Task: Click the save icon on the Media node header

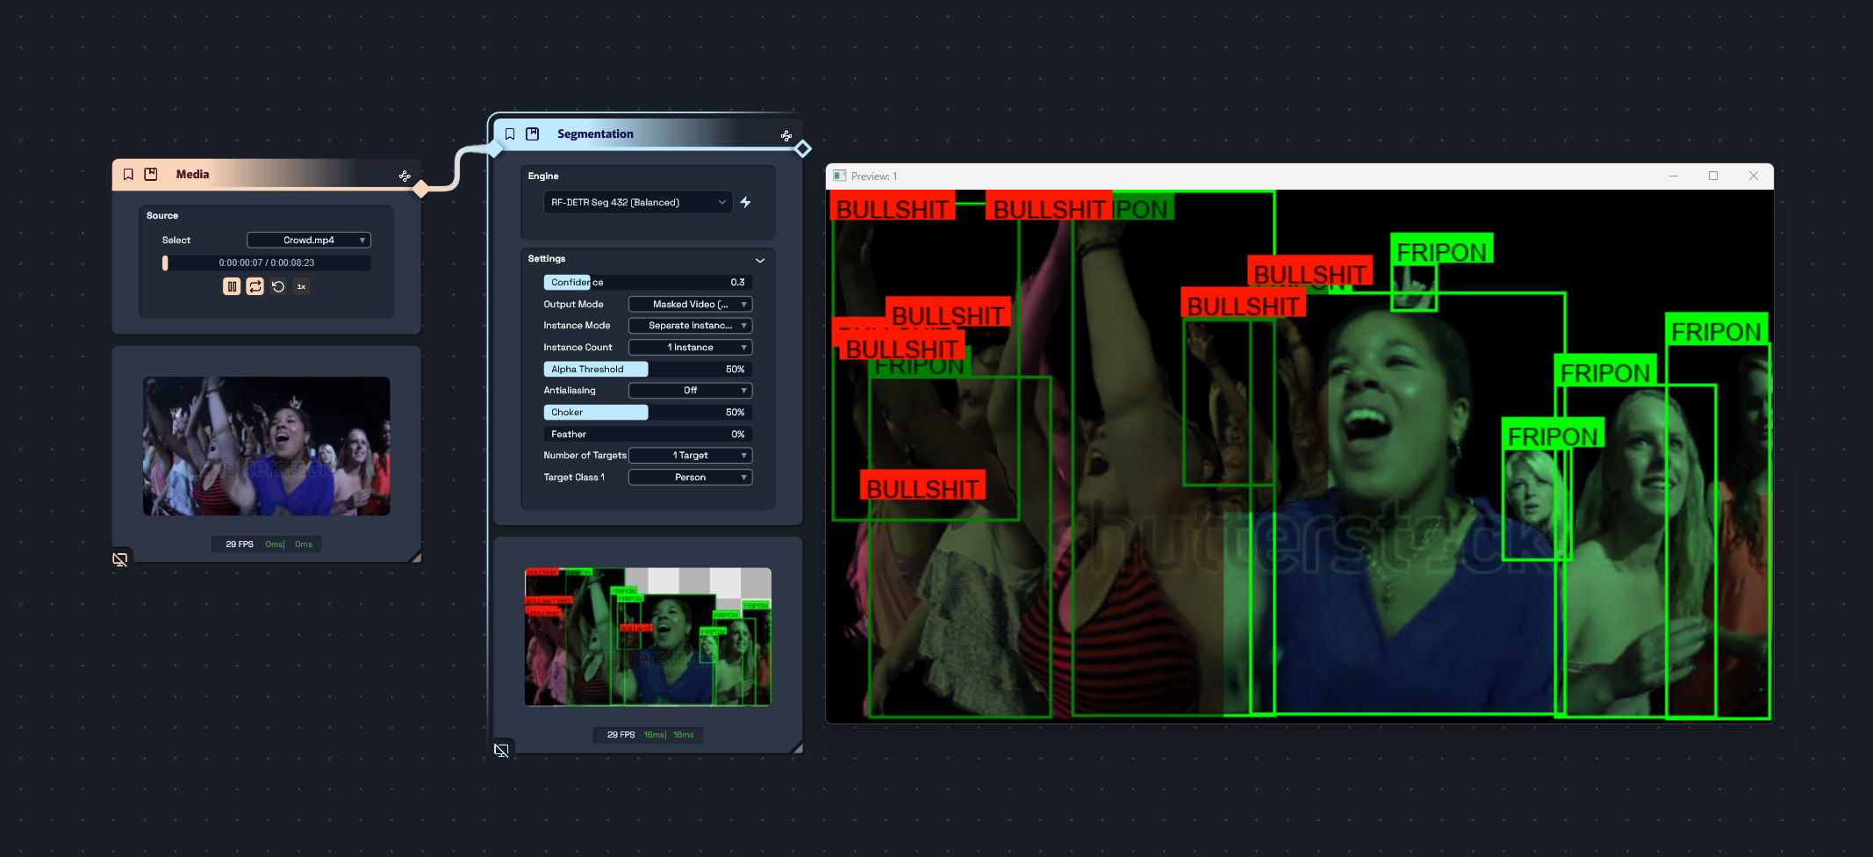Action: pos(150,174)
